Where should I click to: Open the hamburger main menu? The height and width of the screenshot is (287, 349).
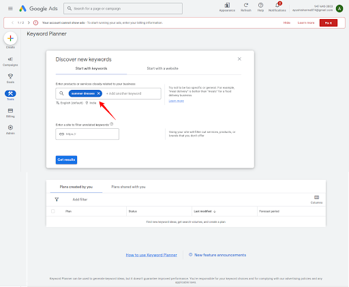(x=10, y=9)
